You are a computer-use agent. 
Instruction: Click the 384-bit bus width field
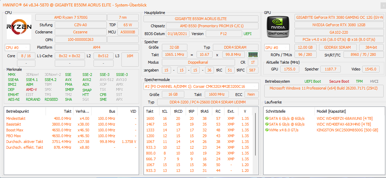click(x=371, y=47)
